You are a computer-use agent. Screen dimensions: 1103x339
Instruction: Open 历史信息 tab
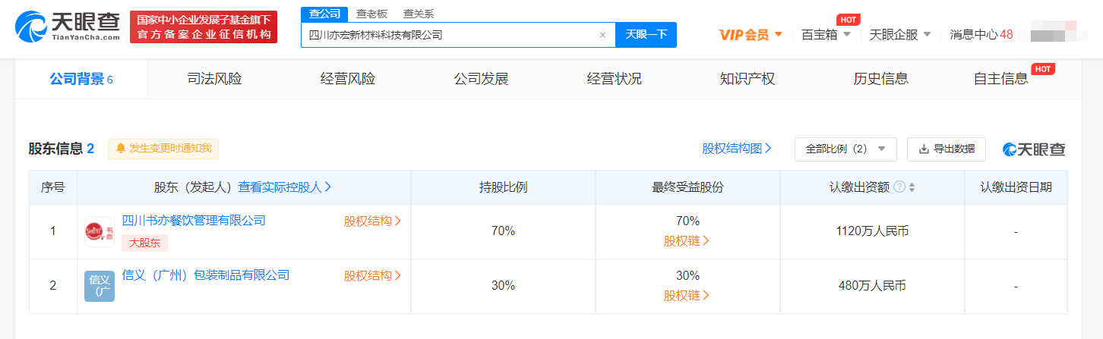(x=880, y=79)
